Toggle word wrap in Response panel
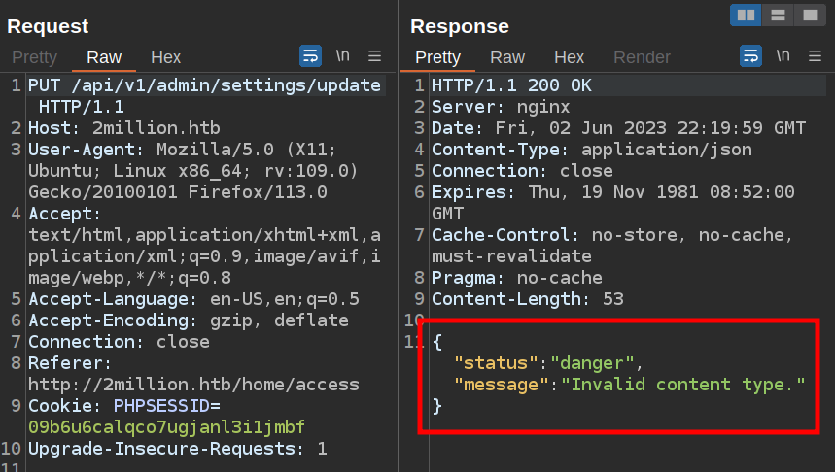The width and height of the screenshot is (835, 472). coord(751,56)
